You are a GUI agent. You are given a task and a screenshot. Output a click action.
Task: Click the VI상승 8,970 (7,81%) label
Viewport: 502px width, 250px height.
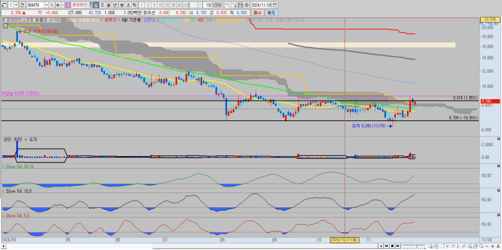pyautogui.click(x=20, y=93)
